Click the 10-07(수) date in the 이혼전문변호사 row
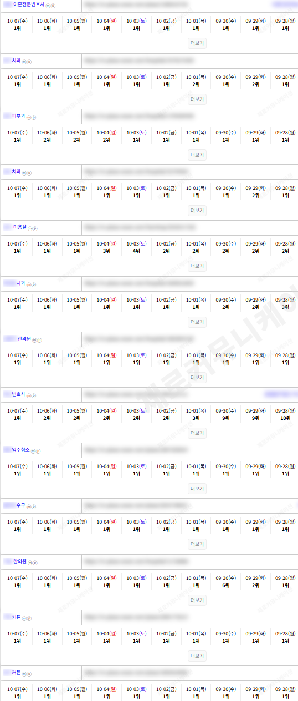 [17, 21]
